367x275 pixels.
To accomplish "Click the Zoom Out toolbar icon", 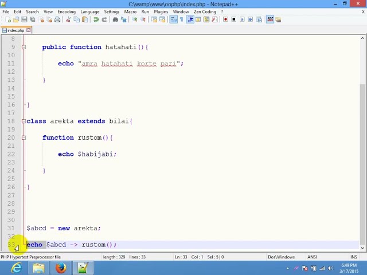I will pos(143,19).
